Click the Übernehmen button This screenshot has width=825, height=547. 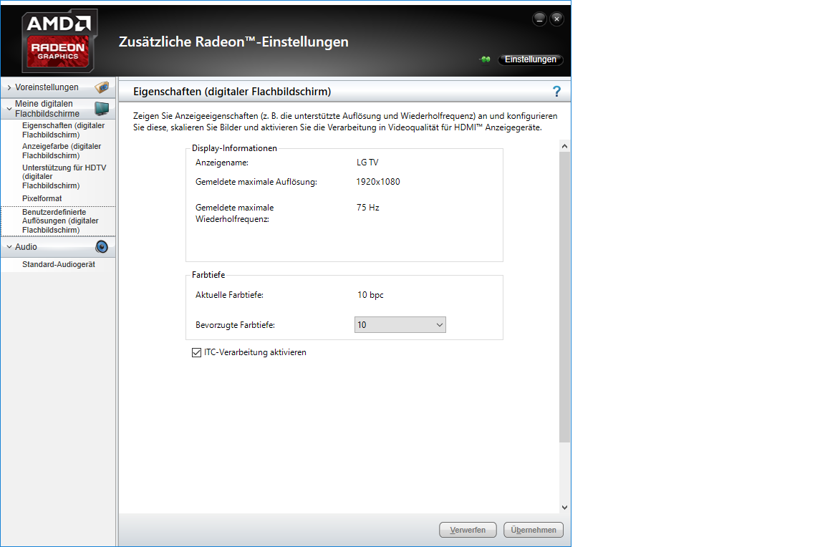coord(533,530)
